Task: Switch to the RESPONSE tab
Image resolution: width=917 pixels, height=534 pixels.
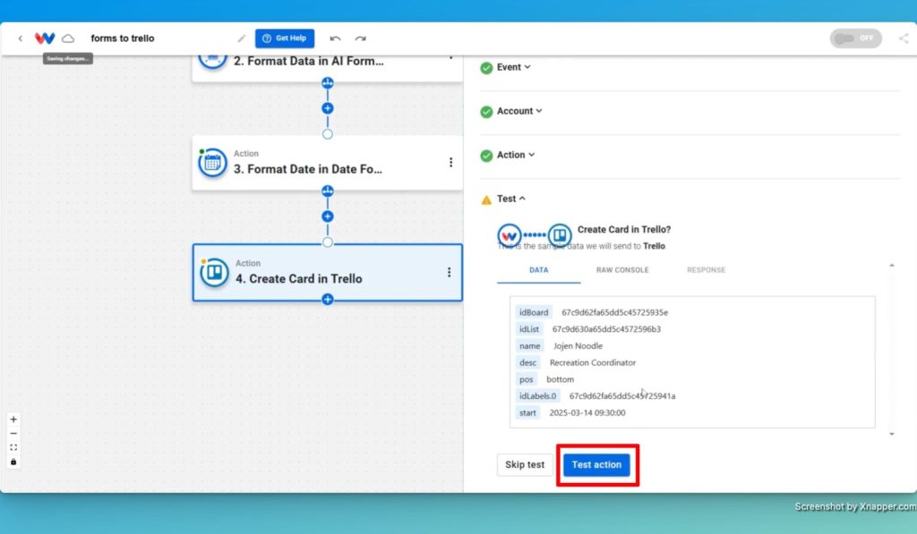Action: point(706,270)
